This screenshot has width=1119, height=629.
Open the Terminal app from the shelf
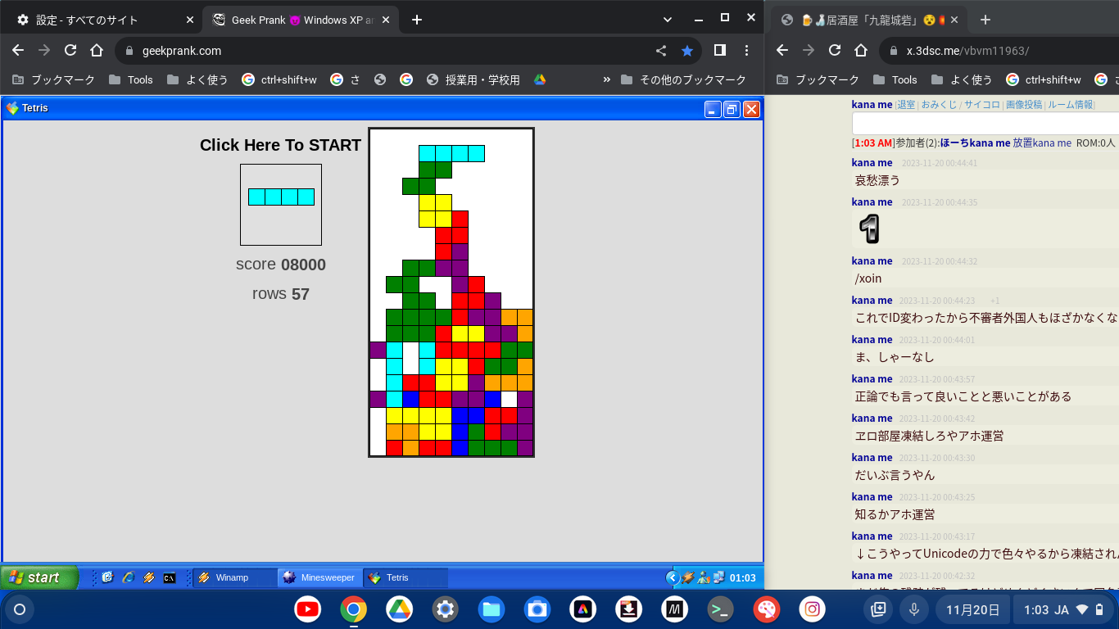click(721, 609)
